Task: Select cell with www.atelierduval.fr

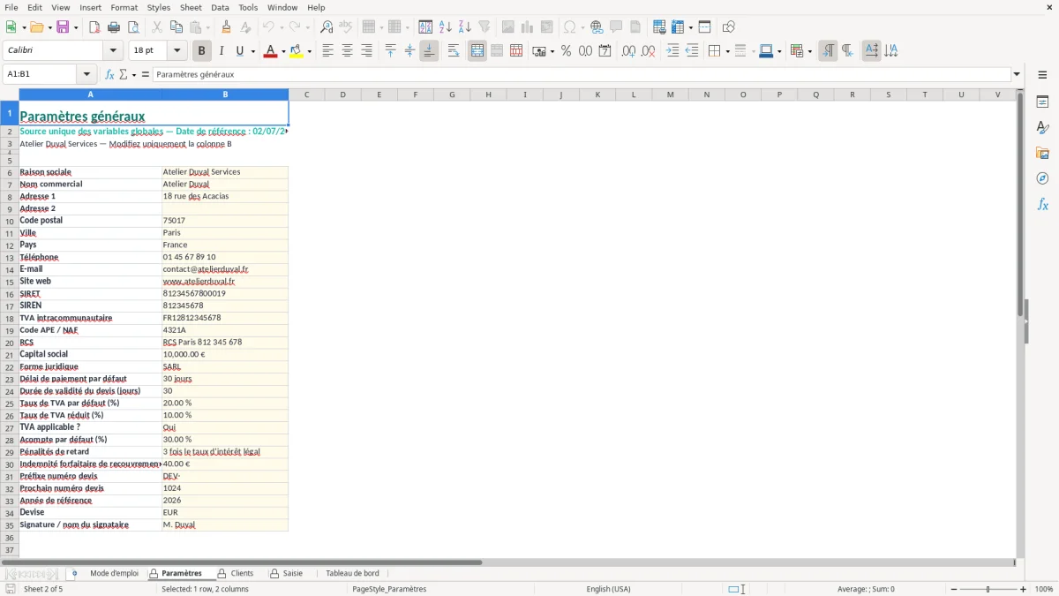Action: pyautogui.click(x=224, y=282)
